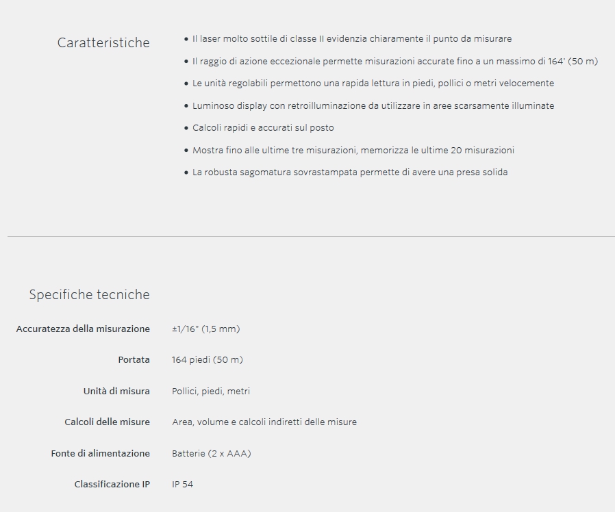Select the 'Batterie (2 x AAA)' value
The width and height of the screenshot is (615, 512).
click(x=211, y=454)
